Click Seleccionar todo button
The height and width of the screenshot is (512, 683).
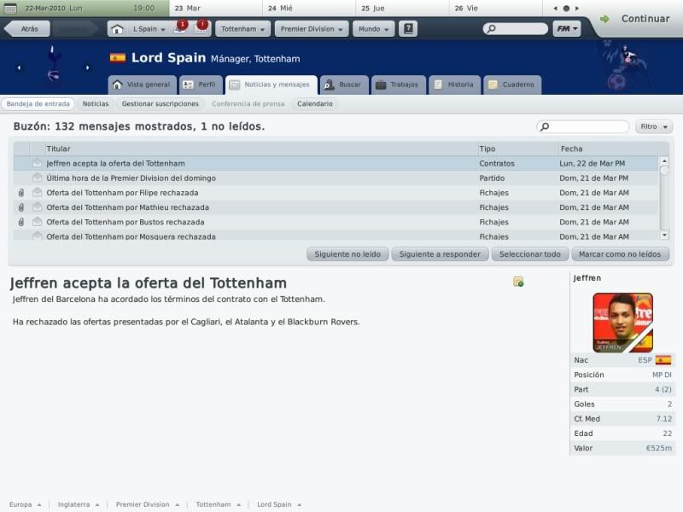point(529,253)
